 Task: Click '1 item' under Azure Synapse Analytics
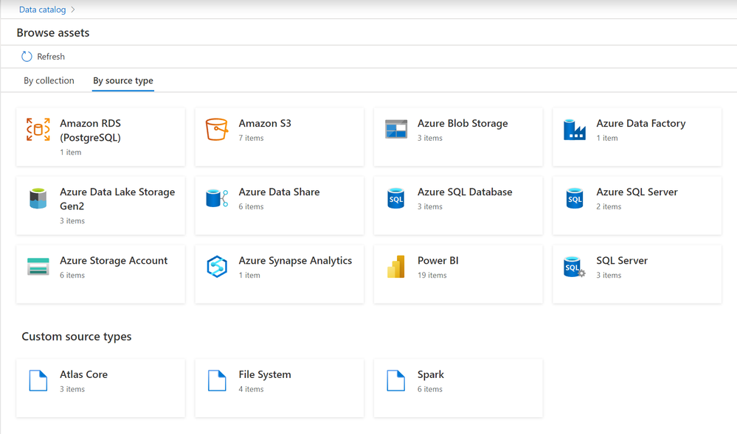tap(249, 275)
